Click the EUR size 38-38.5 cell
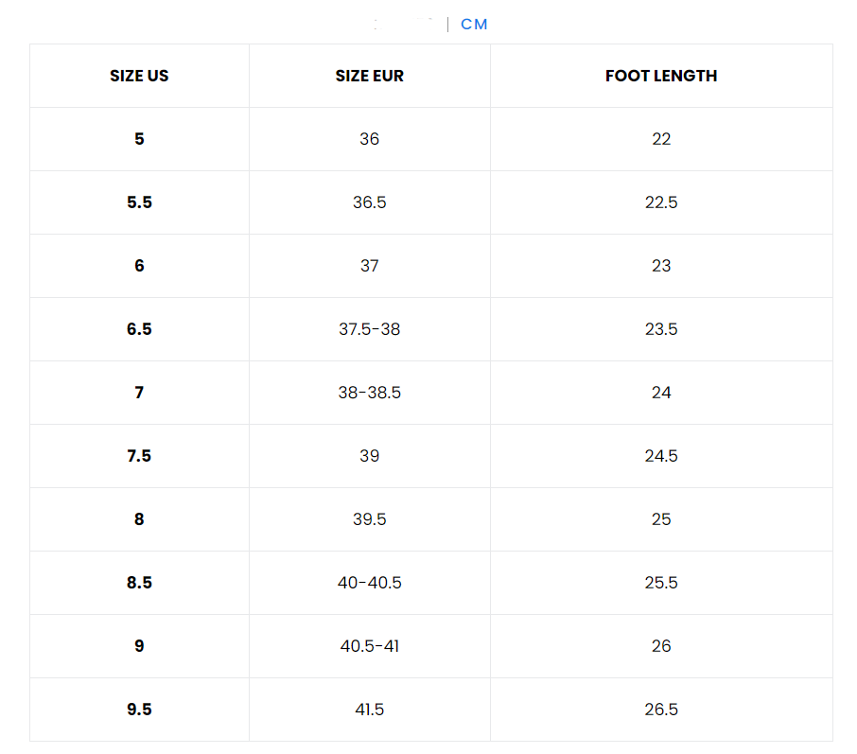 pyautogui.click(x=369, y=393)
